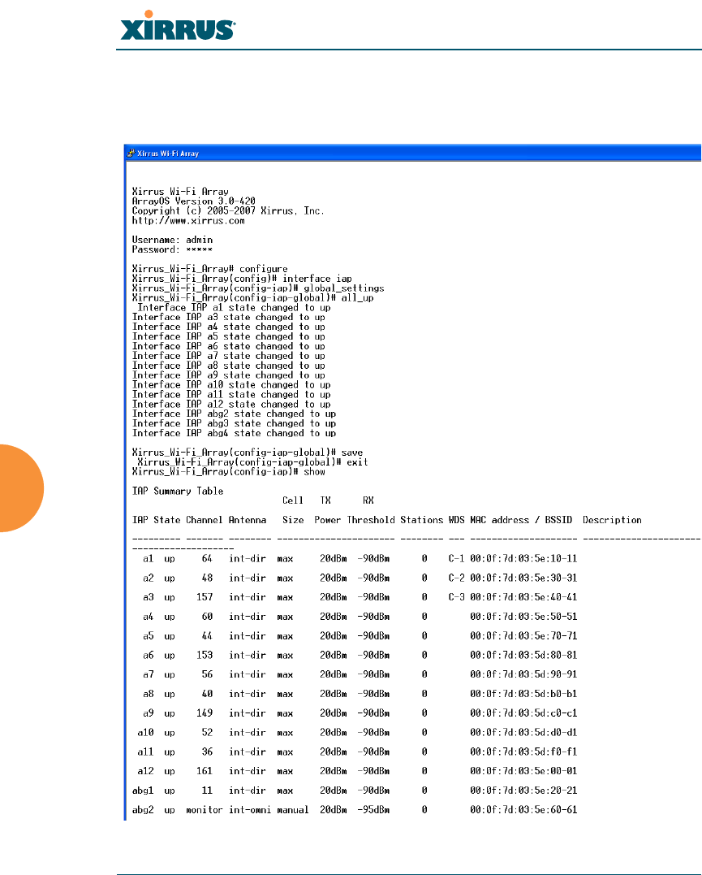Click the 'IAP Summary Table' heading
Image resolution: width=702 pixels, height=875 pixels.
(177, 491)
